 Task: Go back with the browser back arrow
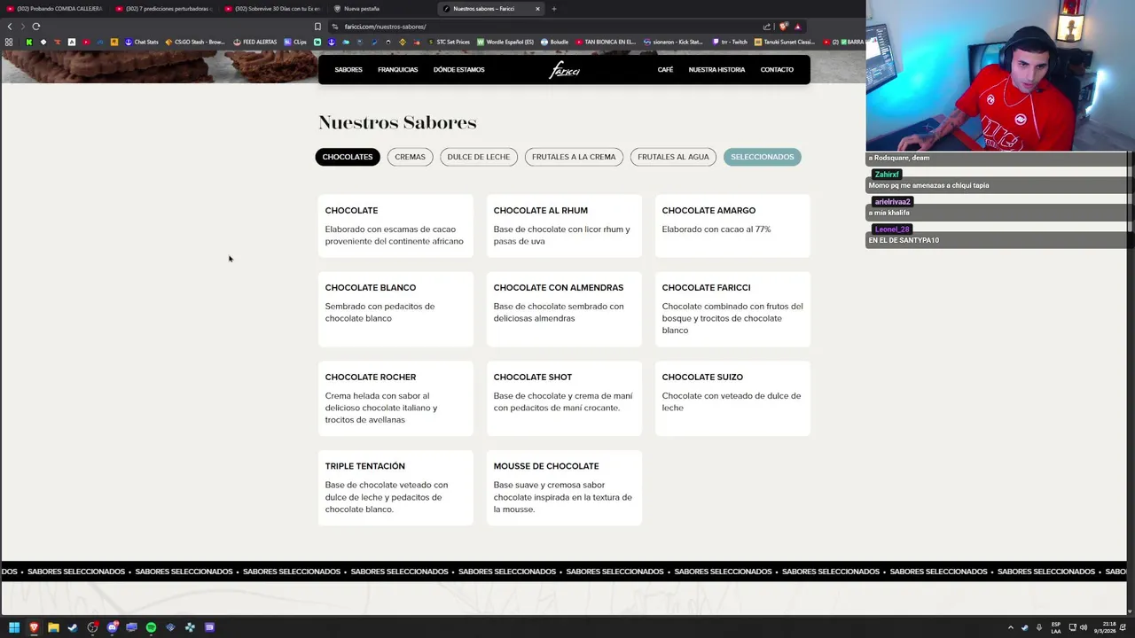[10, 27]
